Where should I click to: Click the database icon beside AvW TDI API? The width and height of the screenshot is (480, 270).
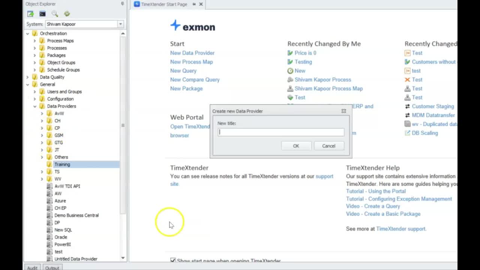[49, 186]
